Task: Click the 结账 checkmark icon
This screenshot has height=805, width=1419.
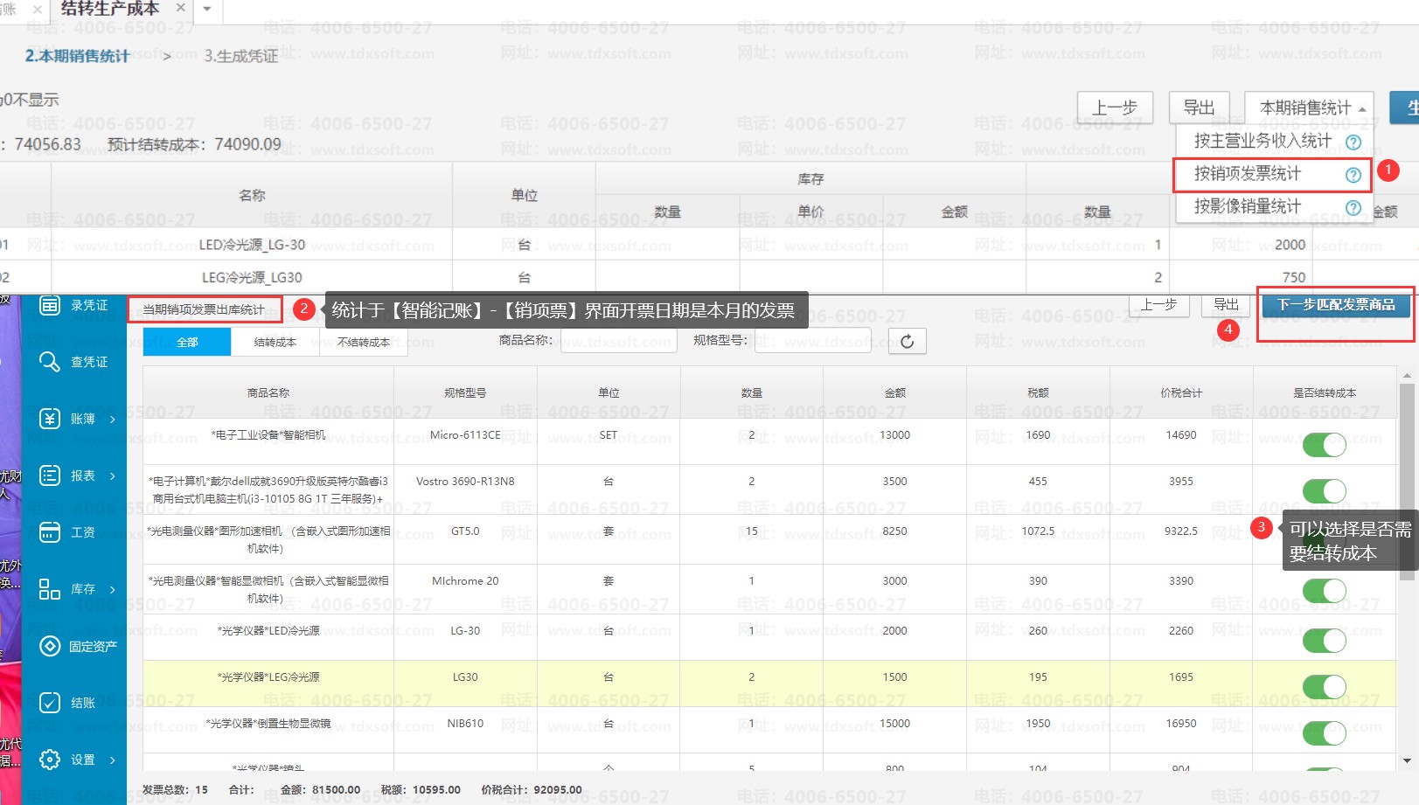Action: click(x=50, y=703)
